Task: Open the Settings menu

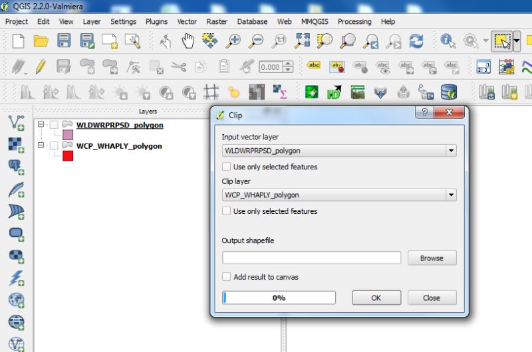Action: click(123, 21)
